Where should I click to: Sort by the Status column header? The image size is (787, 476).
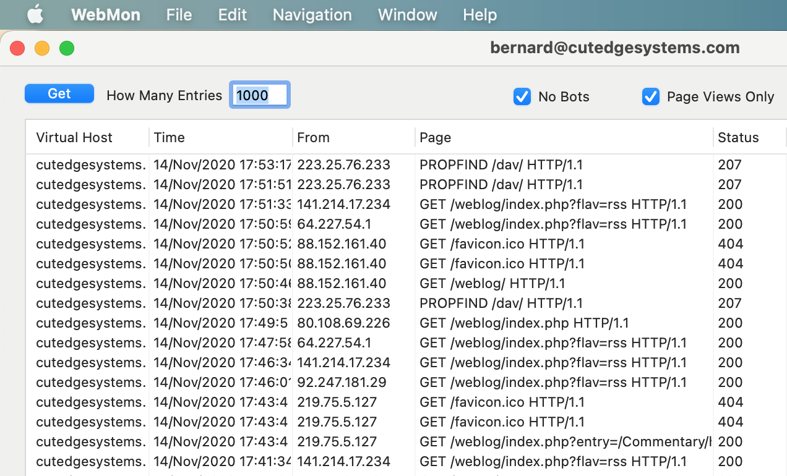coord(749,137)
